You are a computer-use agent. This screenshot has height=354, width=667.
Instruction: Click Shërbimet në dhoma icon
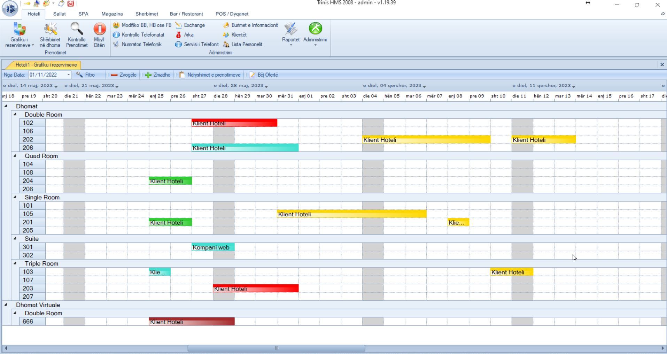pyautogui.click(x=50, y=30)
